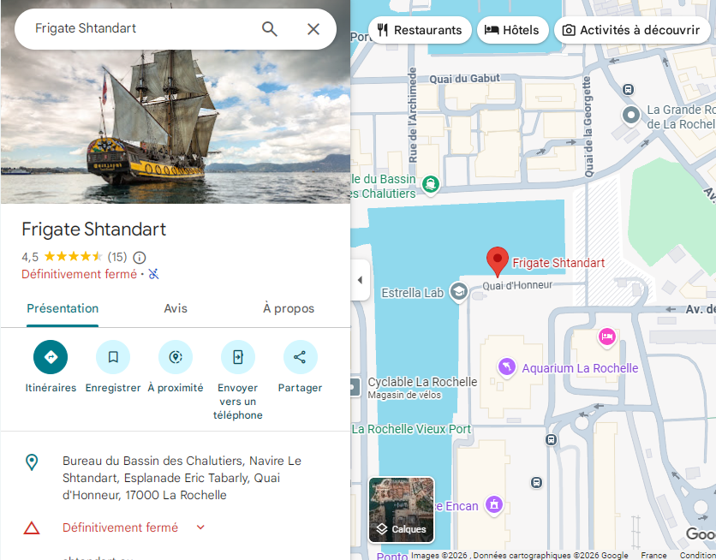Share the place with the Partager icon

pyautogui.click(x=300, y=357)
